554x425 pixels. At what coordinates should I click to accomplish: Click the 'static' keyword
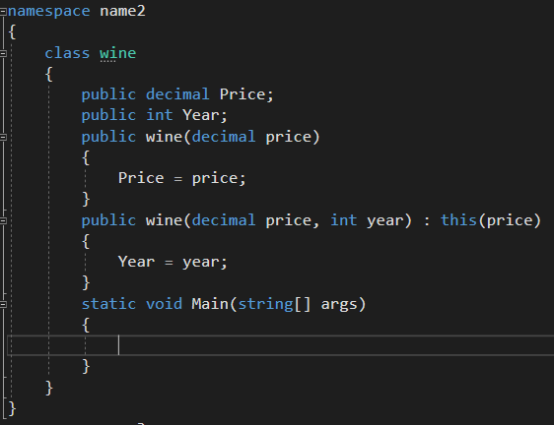click(x=108, y=304)
